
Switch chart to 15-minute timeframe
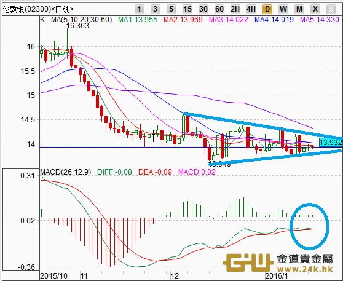[187, 9]
